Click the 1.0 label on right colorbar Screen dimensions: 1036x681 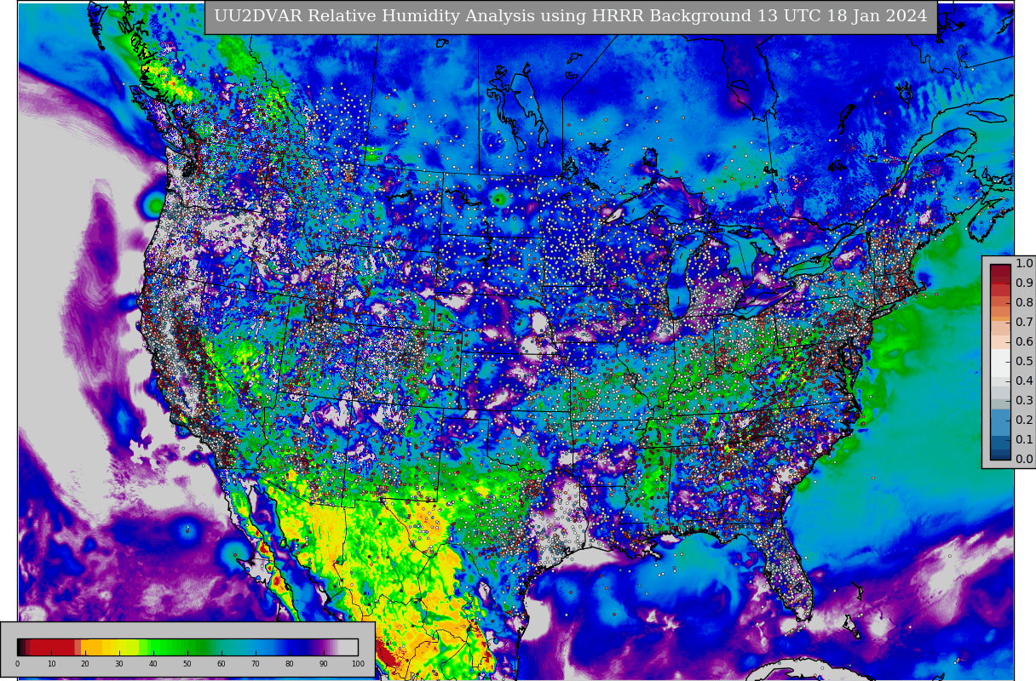click(1024, 263)
